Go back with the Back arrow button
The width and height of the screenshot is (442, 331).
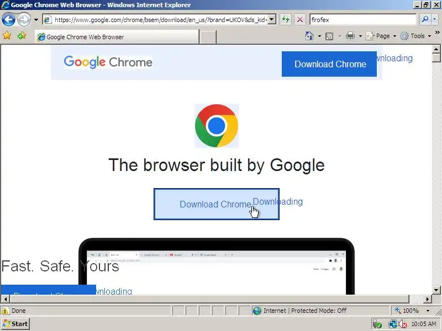(x=8, y=20)
